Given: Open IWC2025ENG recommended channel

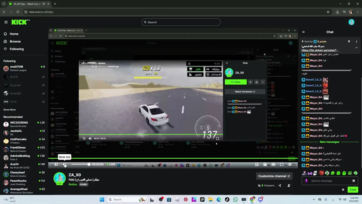Looking at the screenshot, I should [x=24, y=124].
